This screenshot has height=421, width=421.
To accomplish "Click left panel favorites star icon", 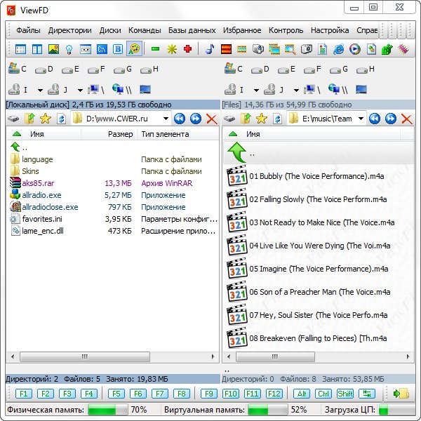I will [46, 119].
